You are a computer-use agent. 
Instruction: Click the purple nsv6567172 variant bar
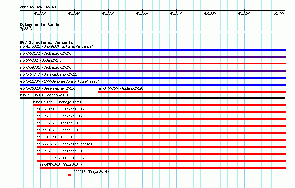pyautogui.click(x=152, y=57)
